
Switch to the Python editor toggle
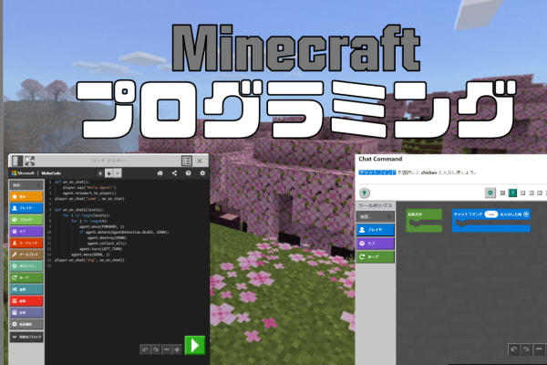coord(108,173)
